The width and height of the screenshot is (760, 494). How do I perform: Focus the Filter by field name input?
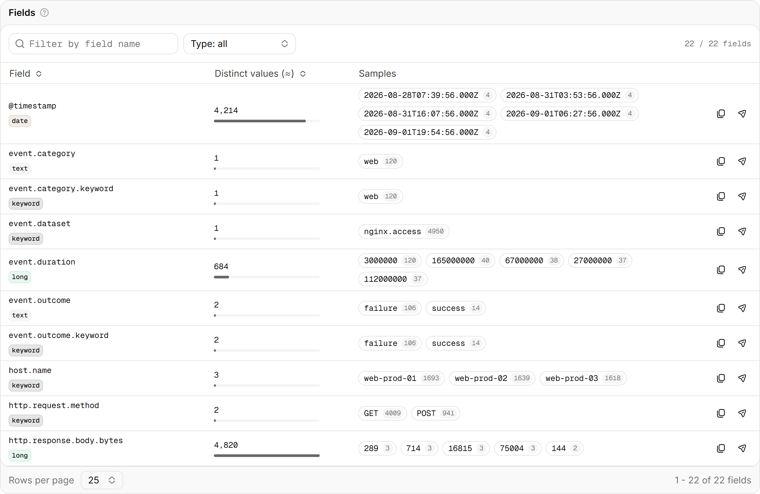click(93, 44)
